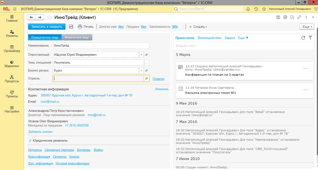Screen dimensions: 318x170
Task: Click Изменить contact information link
Action: coord(162,89)
